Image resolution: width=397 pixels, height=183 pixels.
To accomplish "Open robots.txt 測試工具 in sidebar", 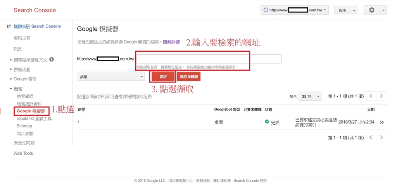I will 34,119.
